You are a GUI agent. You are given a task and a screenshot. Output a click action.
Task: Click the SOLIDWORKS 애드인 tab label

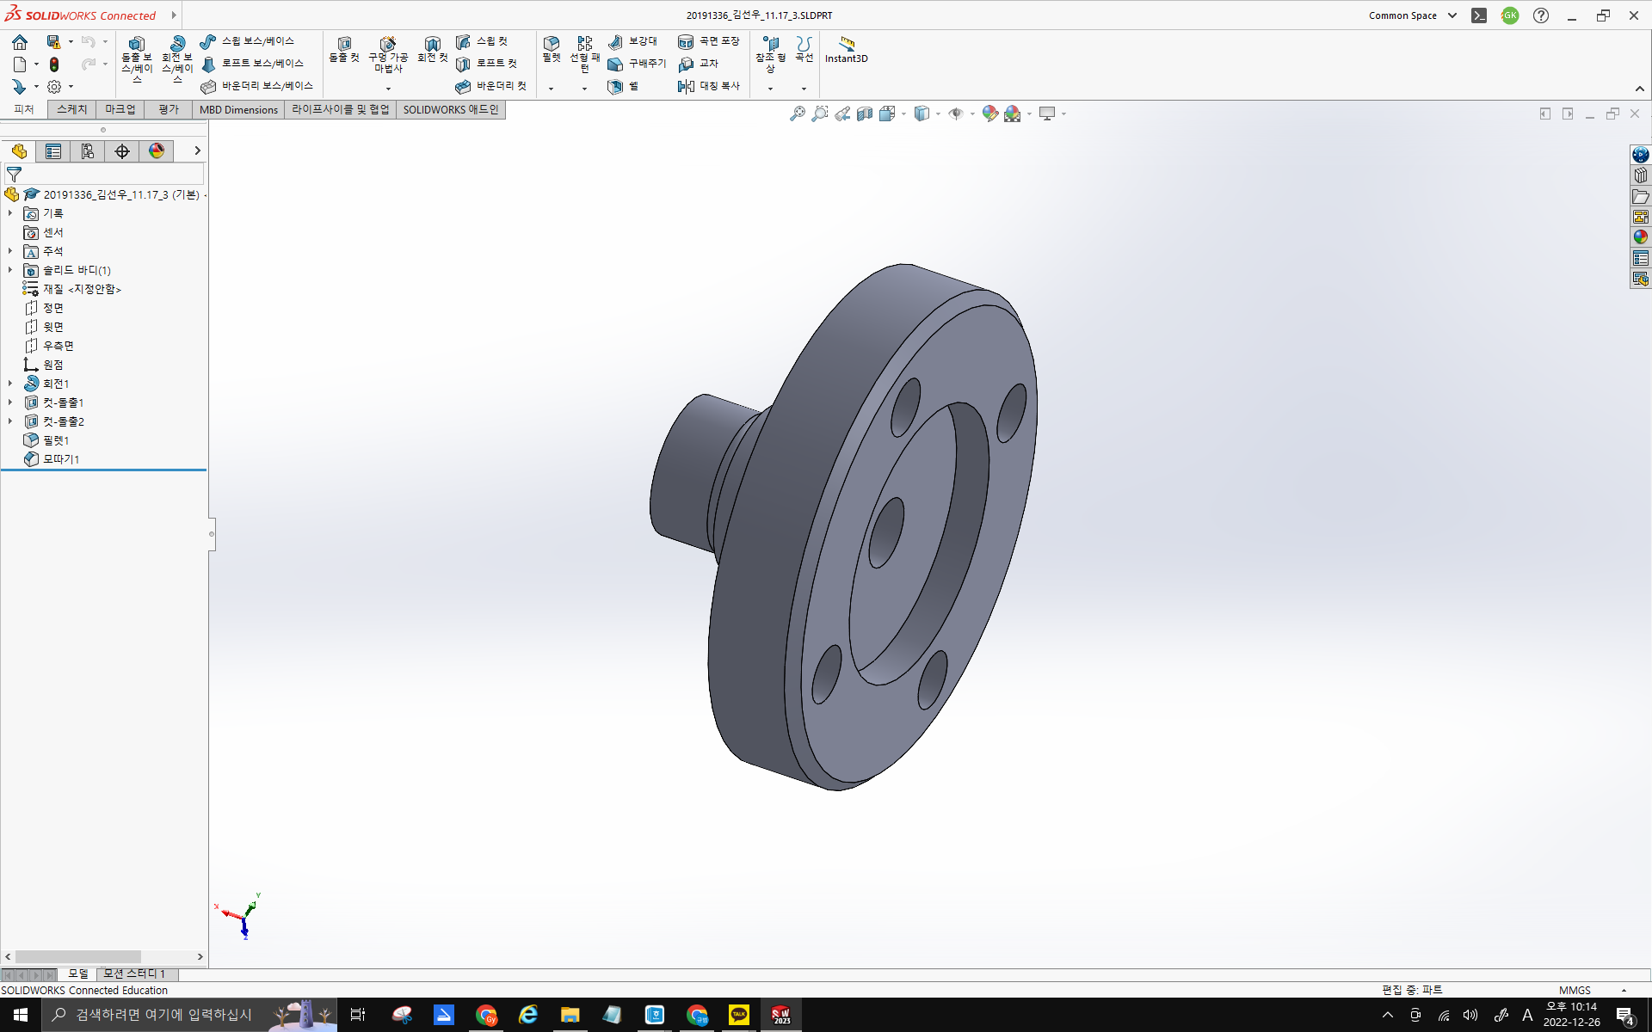[x=450, y=109]
